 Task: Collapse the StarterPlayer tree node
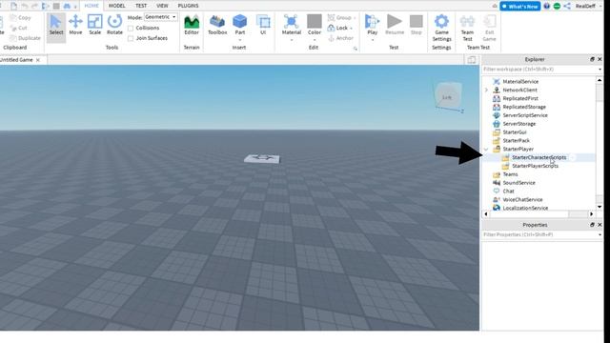486,150
